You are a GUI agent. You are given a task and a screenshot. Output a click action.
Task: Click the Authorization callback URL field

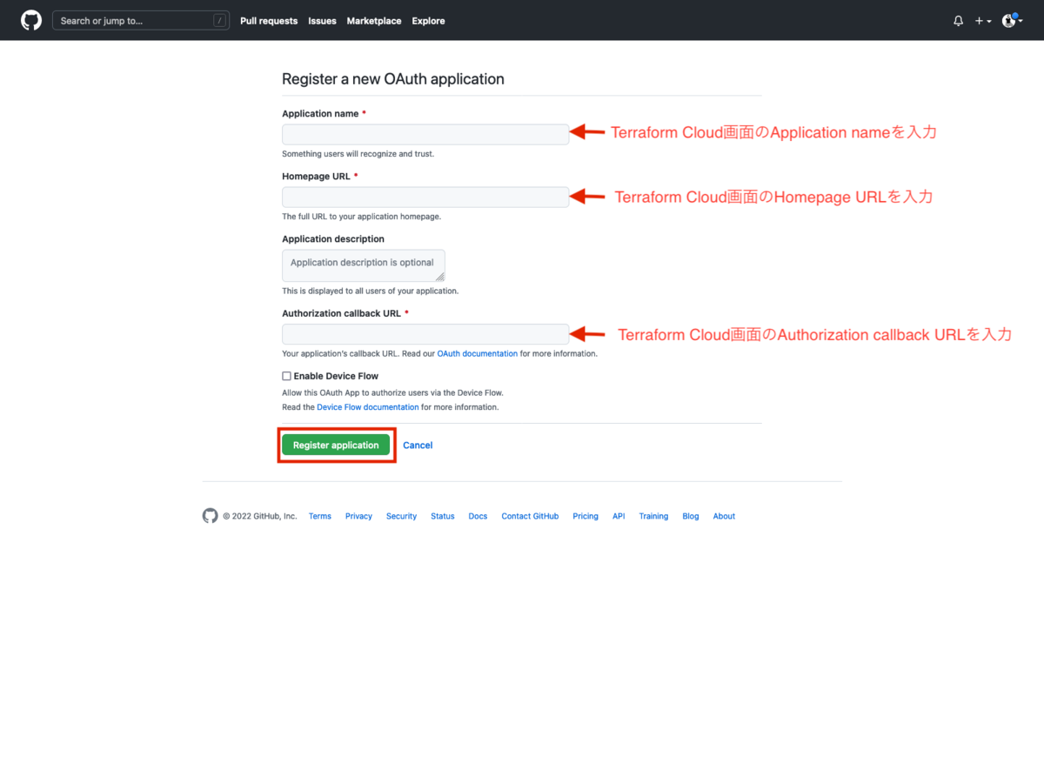tap(425, 334)
